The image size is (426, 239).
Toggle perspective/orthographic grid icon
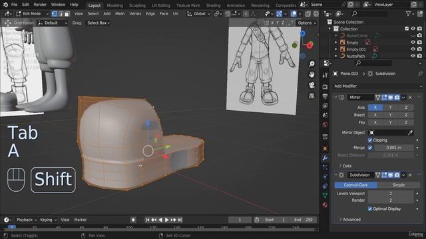312,96
